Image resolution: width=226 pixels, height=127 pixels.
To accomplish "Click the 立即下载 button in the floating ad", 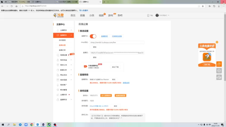I will (x=207, y=65).
